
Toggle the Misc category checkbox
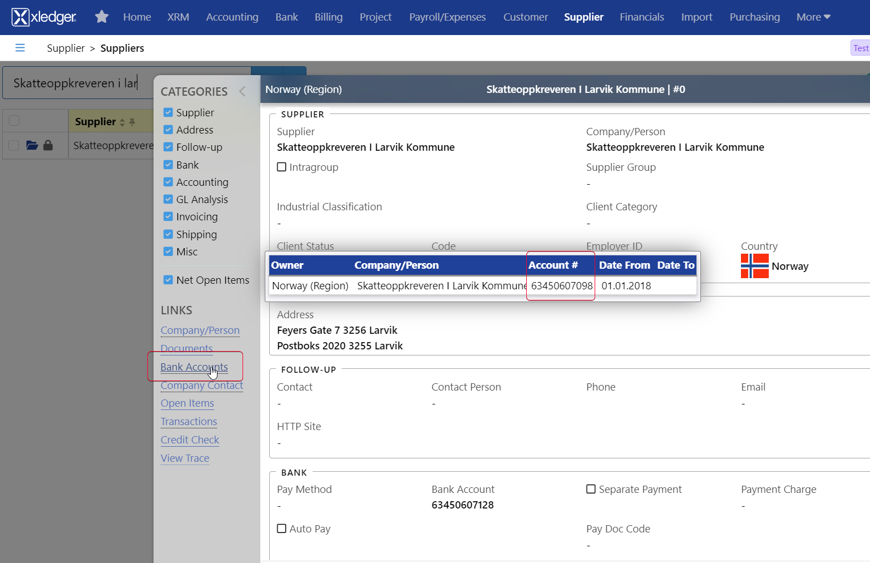click(168, 251)
